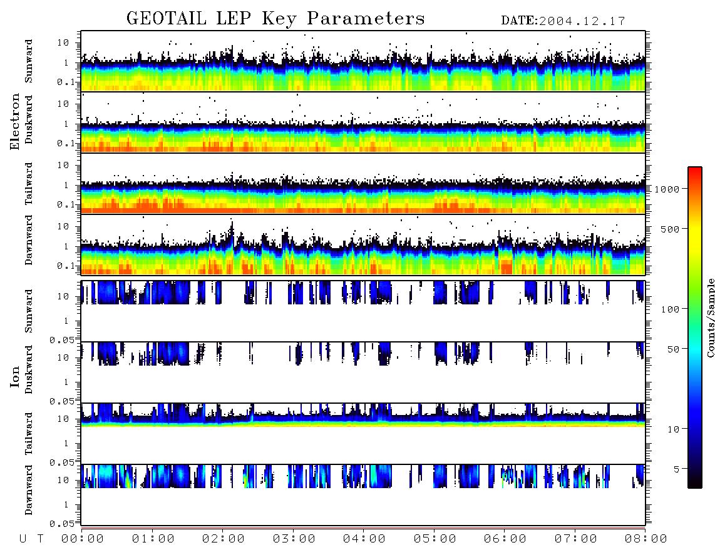Click the Counts/Sample color bar label
Screen dimensions: 715x550
[710, 317]
